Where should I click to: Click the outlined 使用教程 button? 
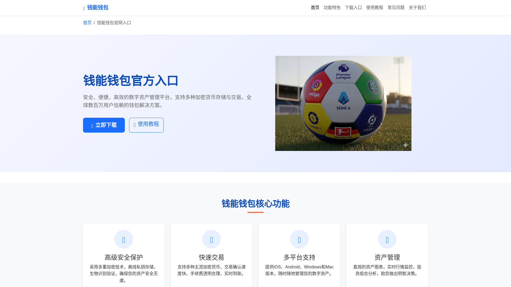tap(146, 125)
